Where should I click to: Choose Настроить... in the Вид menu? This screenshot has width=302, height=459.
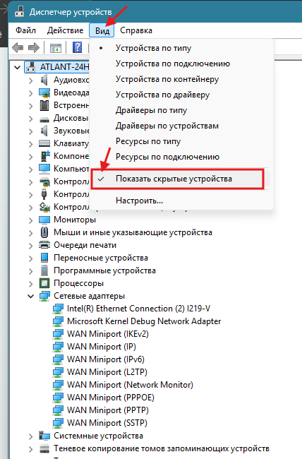tap(139, 201)
